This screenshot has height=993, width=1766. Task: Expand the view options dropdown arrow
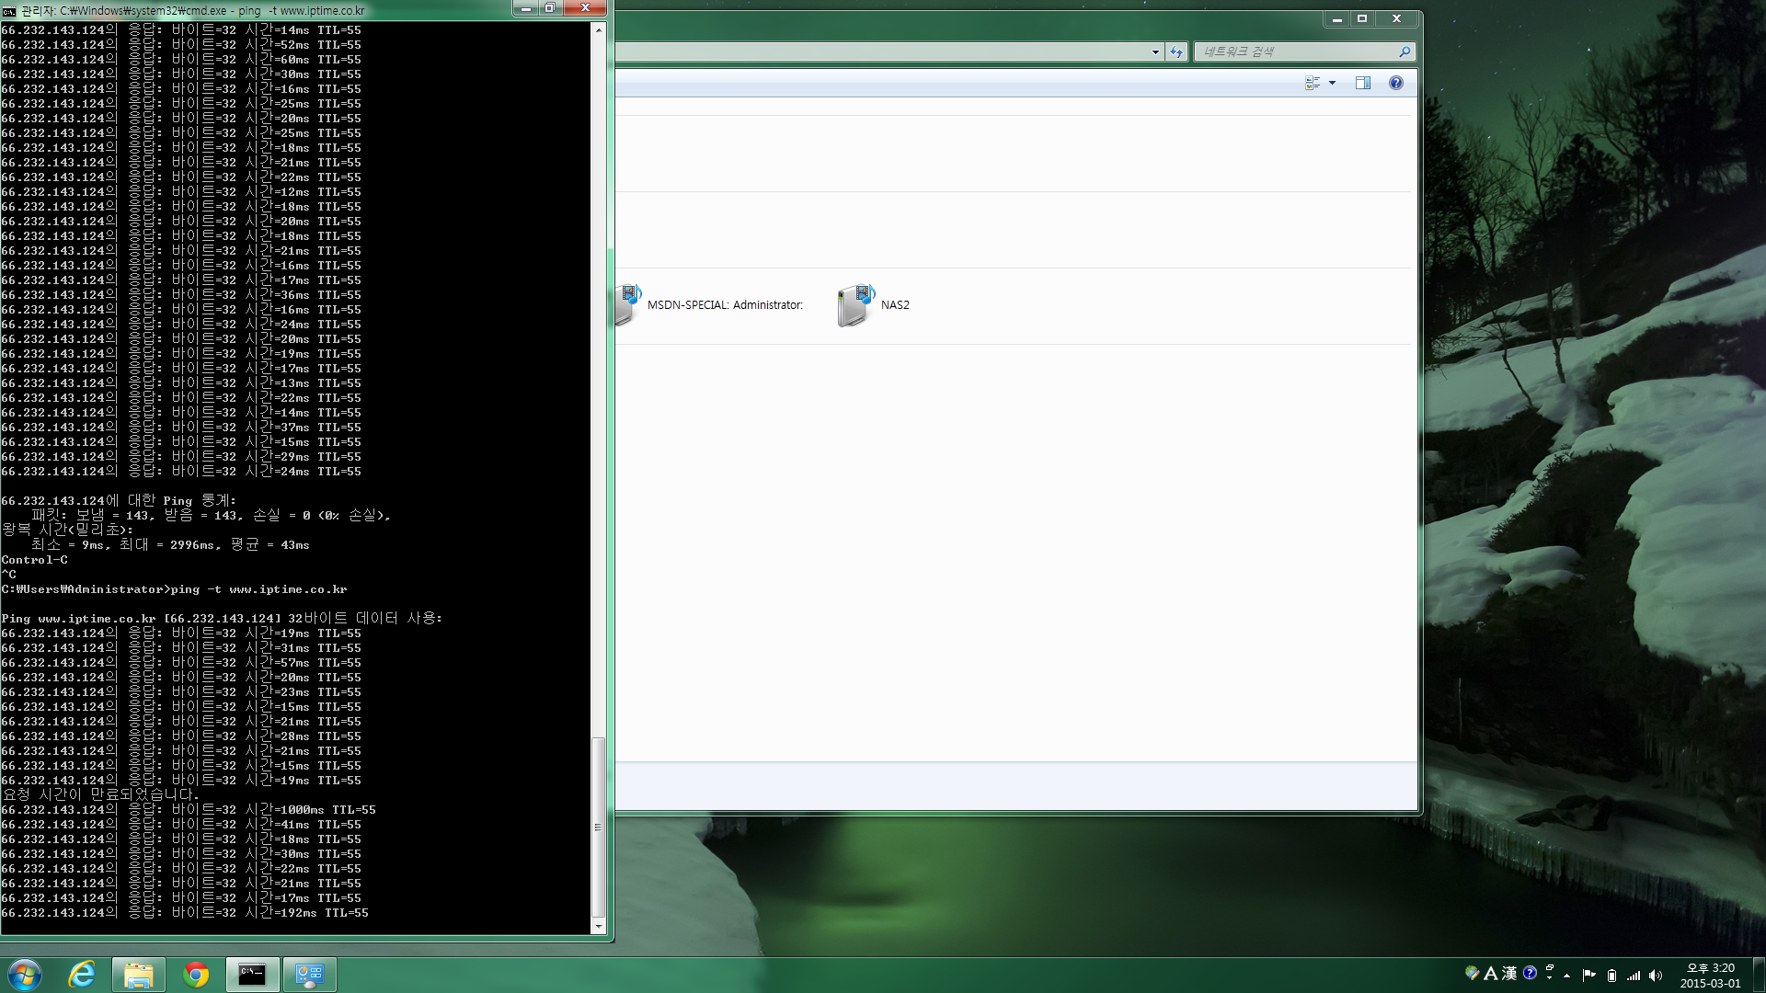pyautogui.click(x=1332, y=83)
